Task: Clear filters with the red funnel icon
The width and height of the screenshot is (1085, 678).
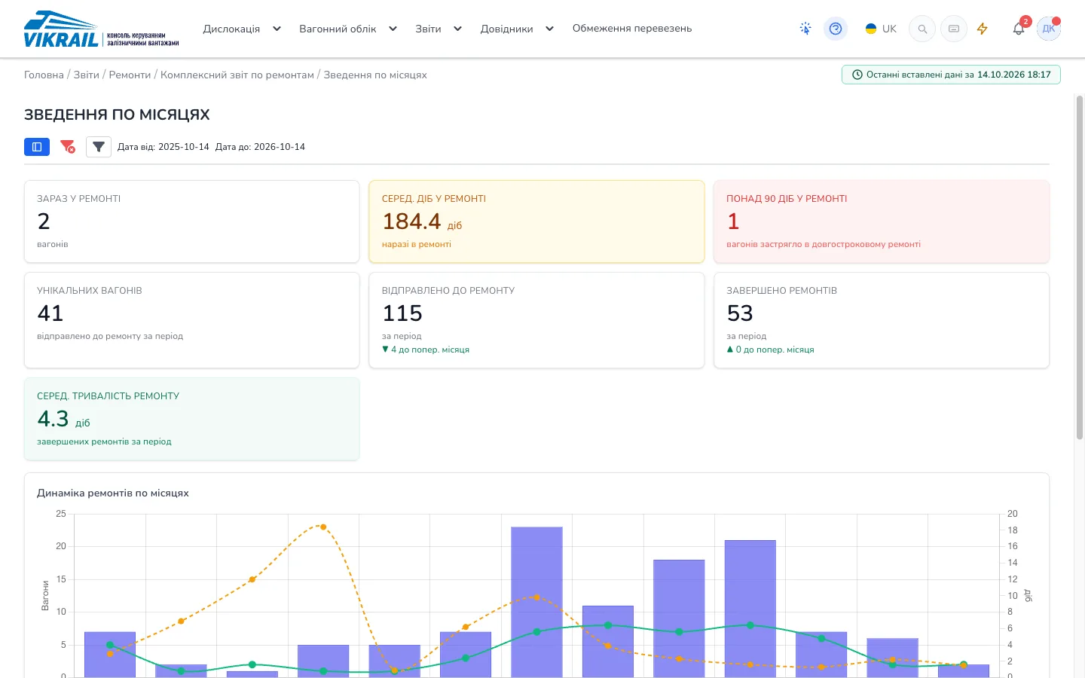Action: tap(68, 147)
